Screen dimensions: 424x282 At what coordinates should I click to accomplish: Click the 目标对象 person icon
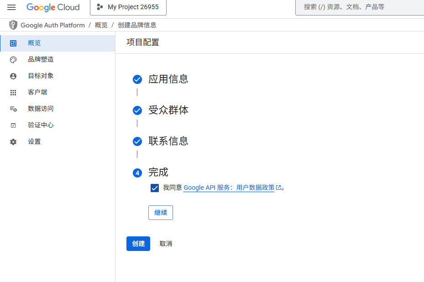coord(13,76)
